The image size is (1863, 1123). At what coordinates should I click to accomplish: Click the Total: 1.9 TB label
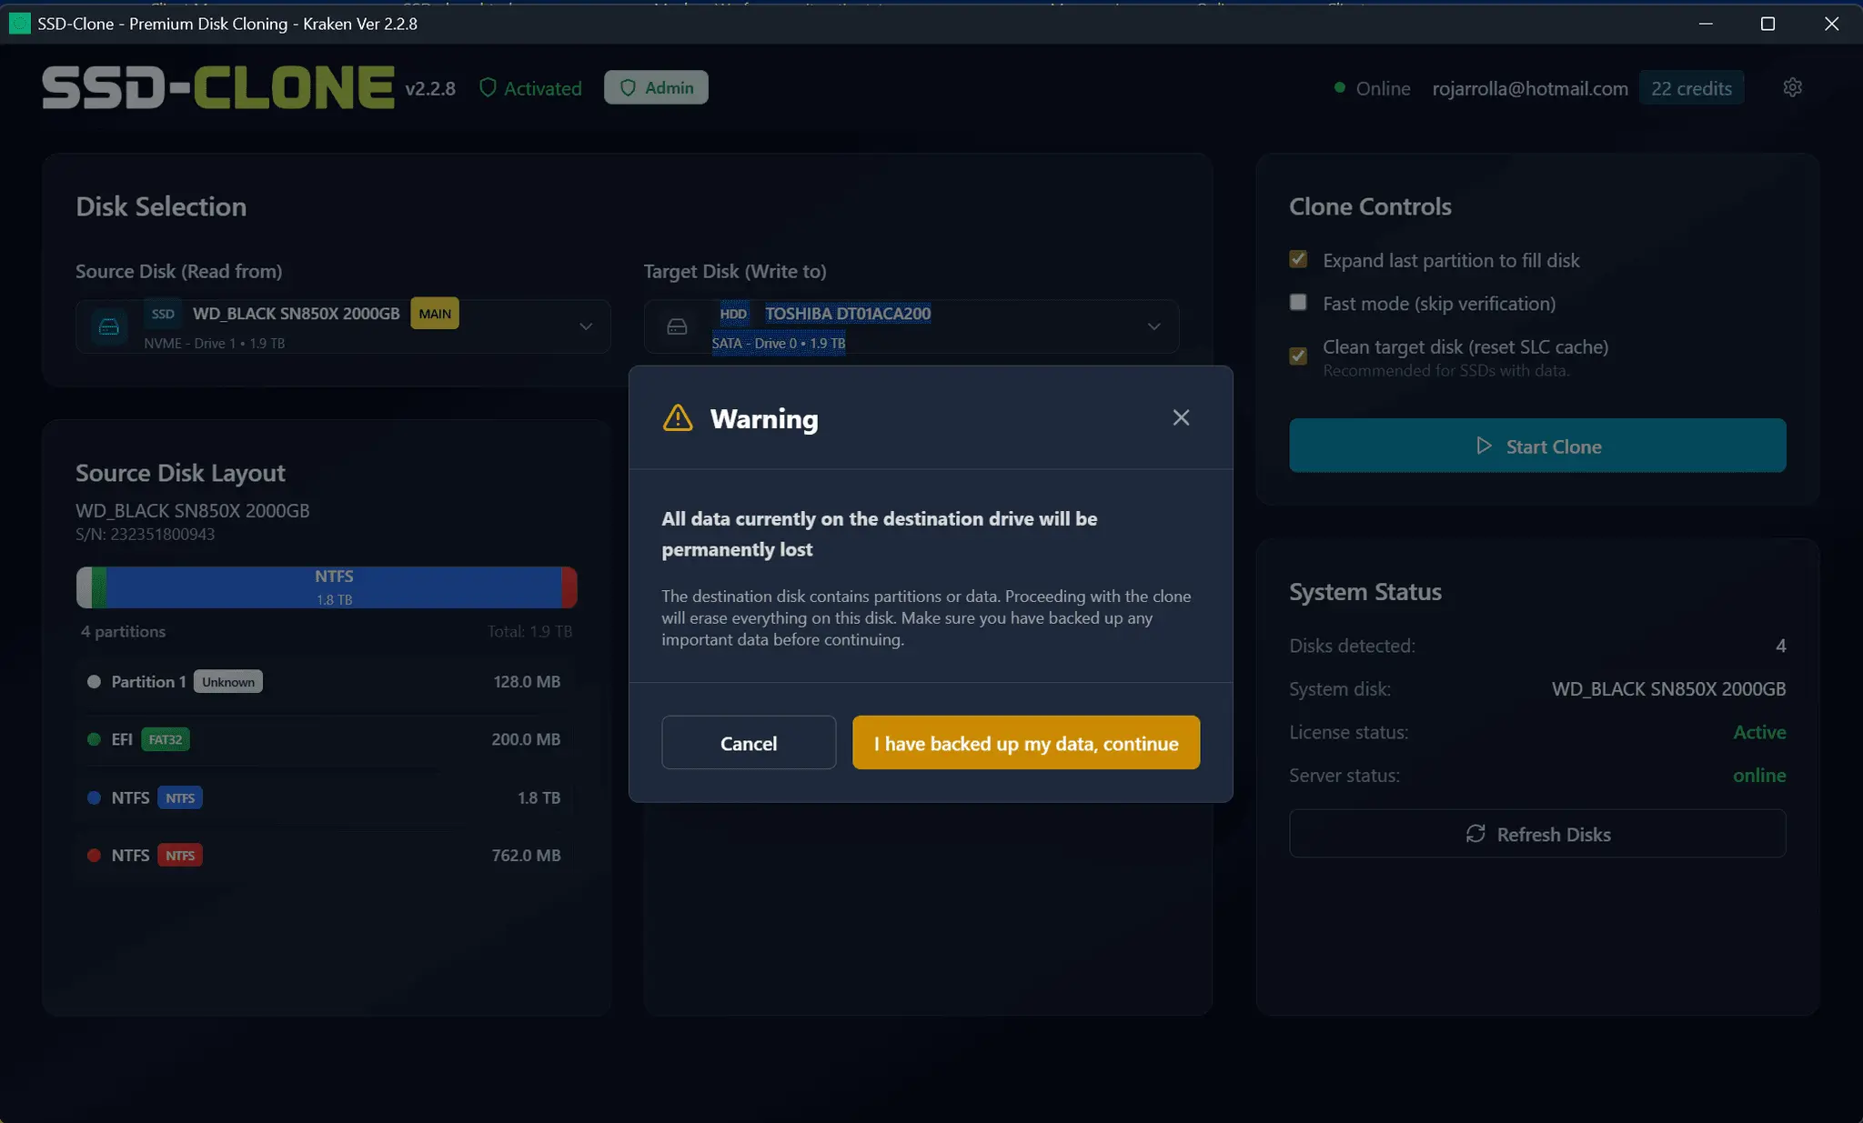[x=529, y=631]
